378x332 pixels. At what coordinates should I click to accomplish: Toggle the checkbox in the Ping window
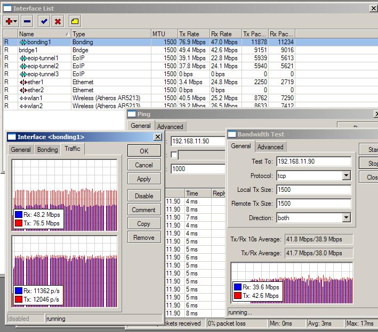pos(173,155)
